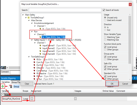The width and height of the screenshot is (137, 105).
Task: Switch to the Variables tab
Action: (6, 82)
